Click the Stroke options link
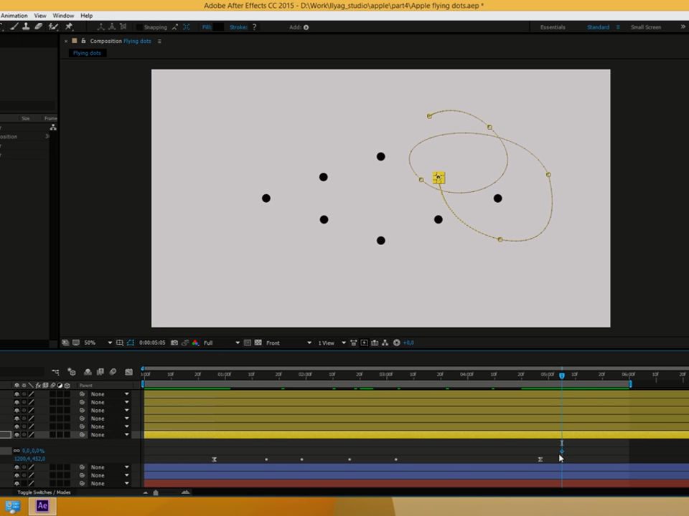The width and height of the screenshot is (689, 516). 238,27
